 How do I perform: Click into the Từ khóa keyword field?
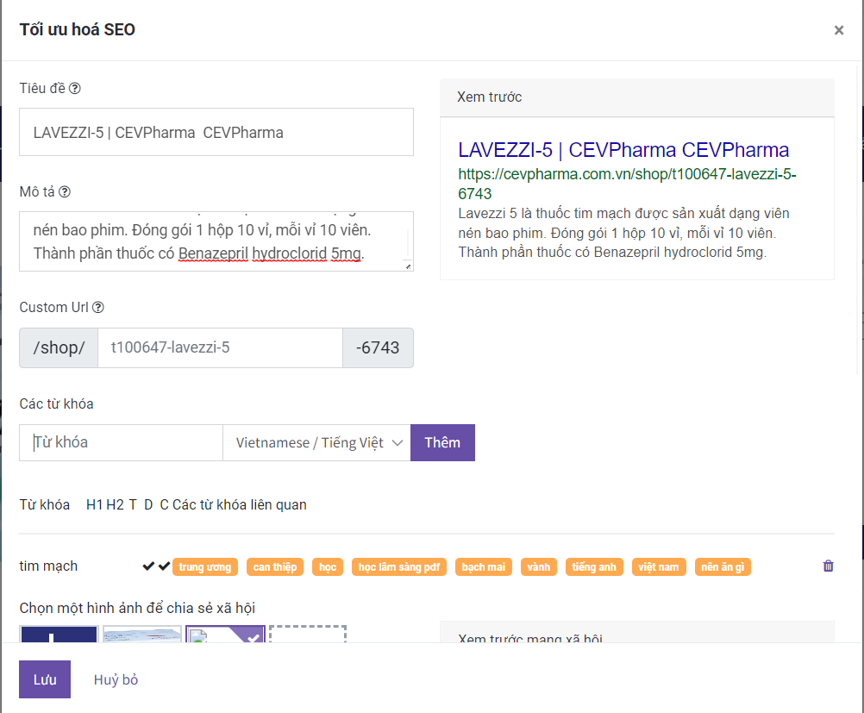[121, 442]
